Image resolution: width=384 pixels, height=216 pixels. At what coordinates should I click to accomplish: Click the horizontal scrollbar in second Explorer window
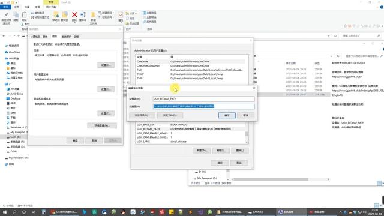(271, 179)
